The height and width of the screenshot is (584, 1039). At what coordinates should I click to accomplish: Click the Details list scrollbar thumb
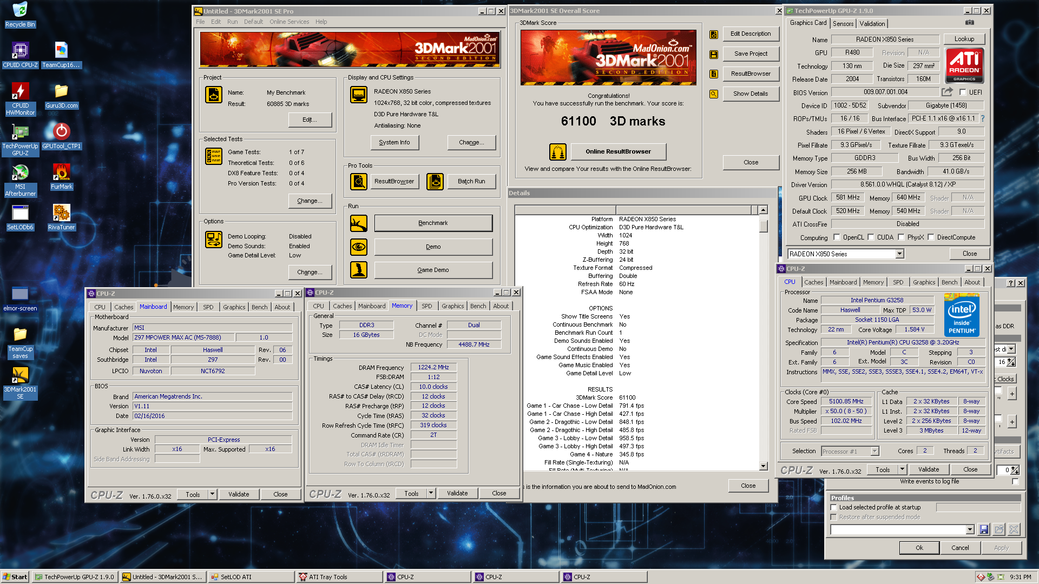[x=763, y=225]
